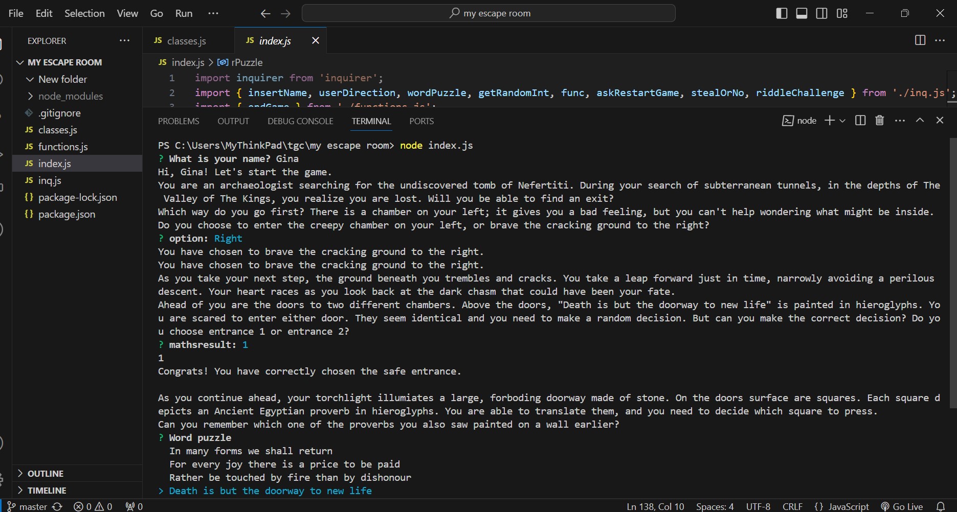Toggle secondary side bar layout icon
957x512 pixels.
[821, 13]
